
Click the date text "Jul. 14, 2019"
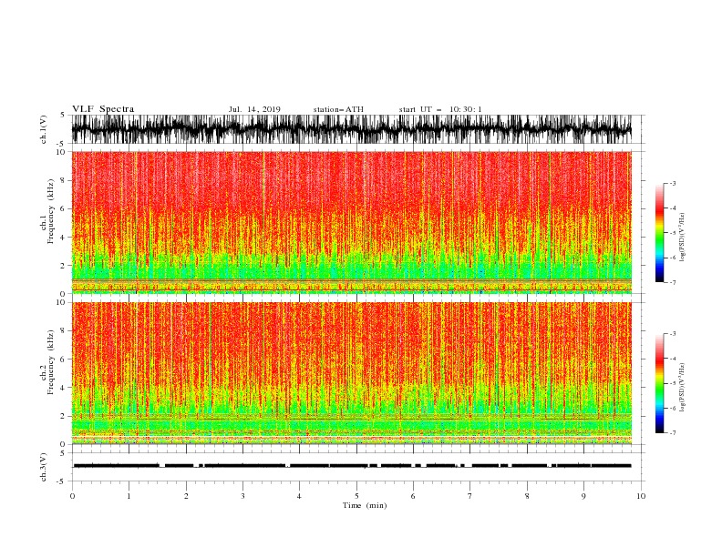tap(254, 109)
